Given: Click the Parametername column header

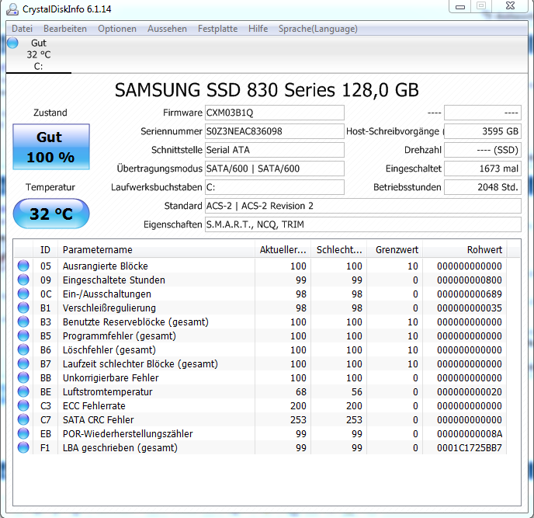Looking at the screenshot, I should point(156,250).
